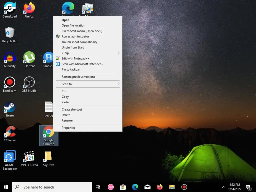Open Bandicam recorder from the taskbar
Image resolution: width=256 pixels, height=192 pixels.
(184, 187)
